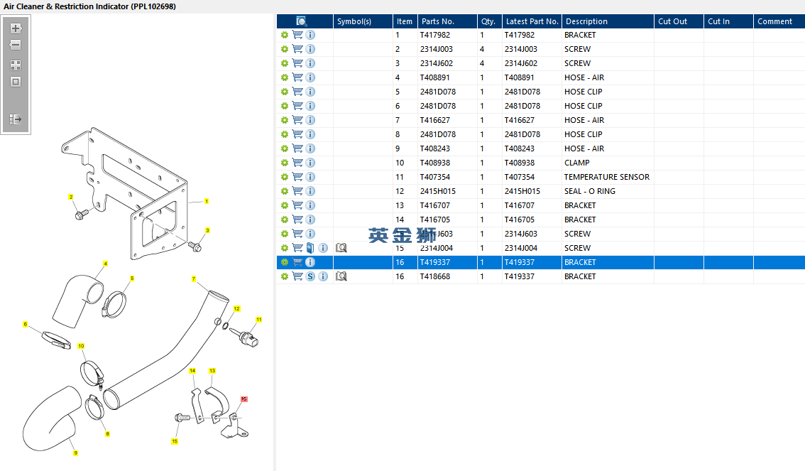Click the Cut Out column header

pos(679,21)
